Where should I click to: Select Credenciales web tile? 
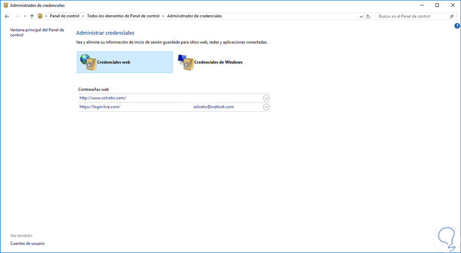coord(124,62)
